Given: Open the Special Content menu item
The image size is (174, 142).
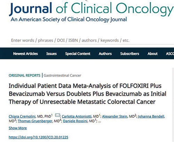Looking at the screenshot, I should (78, 54).
